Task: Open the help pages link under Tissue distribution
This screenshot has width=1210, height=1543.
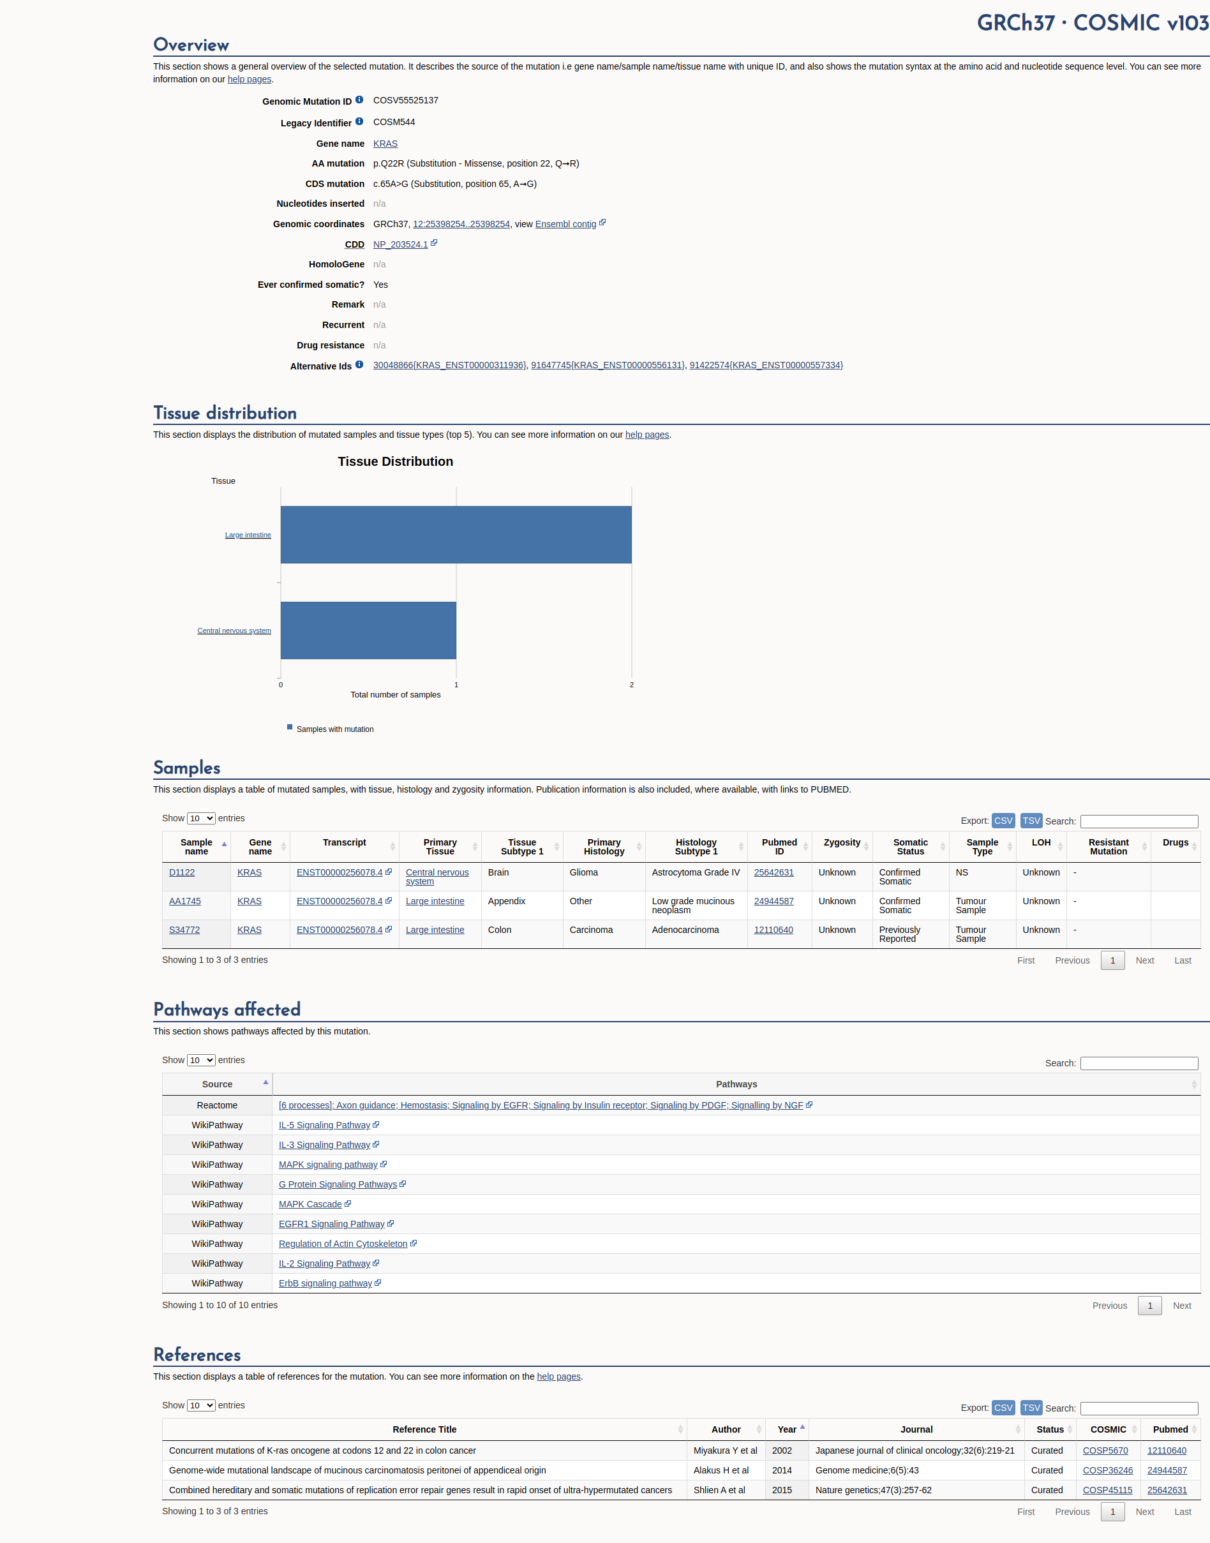Action: point(646,435)
